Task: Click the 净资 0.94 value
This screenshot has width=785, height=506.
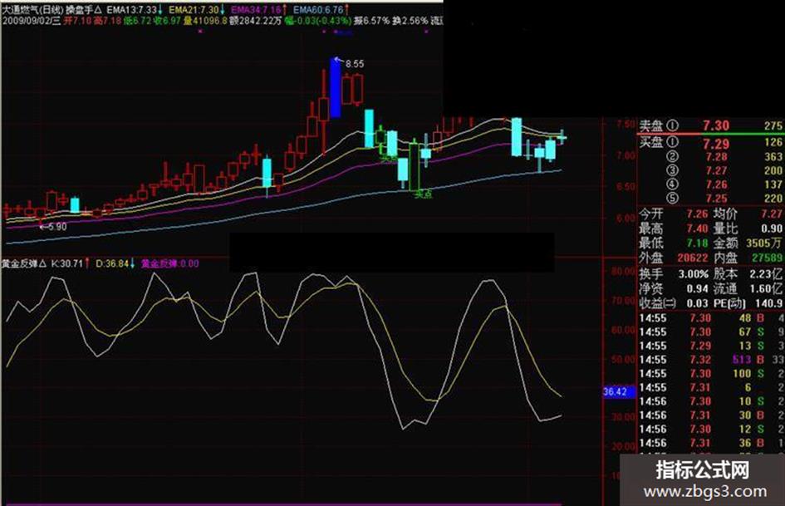Action: tap(697, 289)
